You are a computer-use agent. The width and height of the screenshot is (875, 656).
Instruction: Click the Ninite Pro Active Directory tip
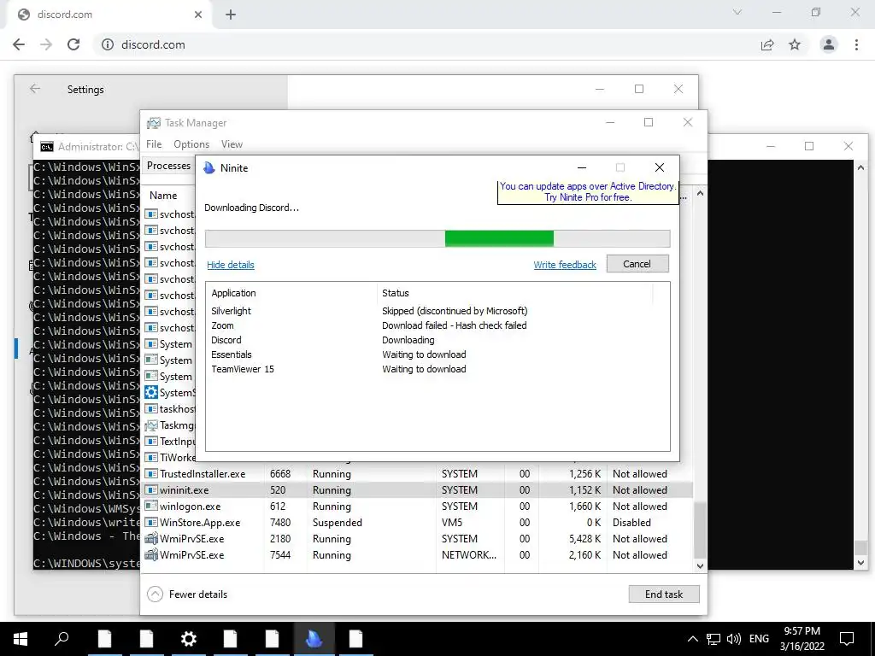click(588, 192)
